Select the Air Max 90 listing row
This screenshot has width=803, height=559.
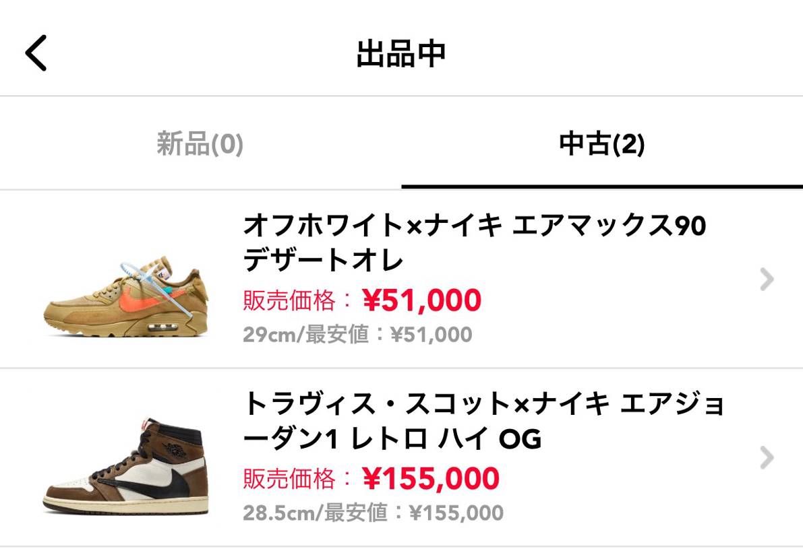pos(401,279)
